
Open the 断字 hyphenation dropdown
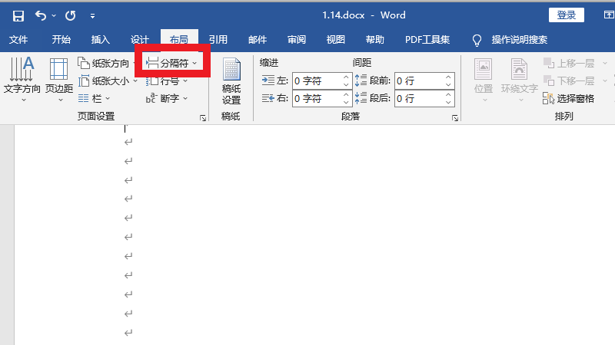click(167, 99)
